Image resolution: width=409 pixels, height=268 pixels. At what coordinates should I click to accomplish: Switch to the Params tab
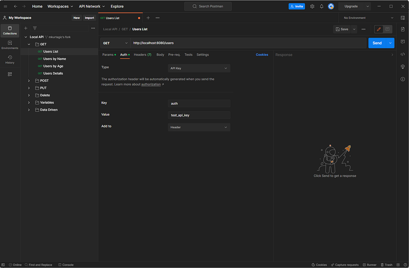click(x=109, y=55)
